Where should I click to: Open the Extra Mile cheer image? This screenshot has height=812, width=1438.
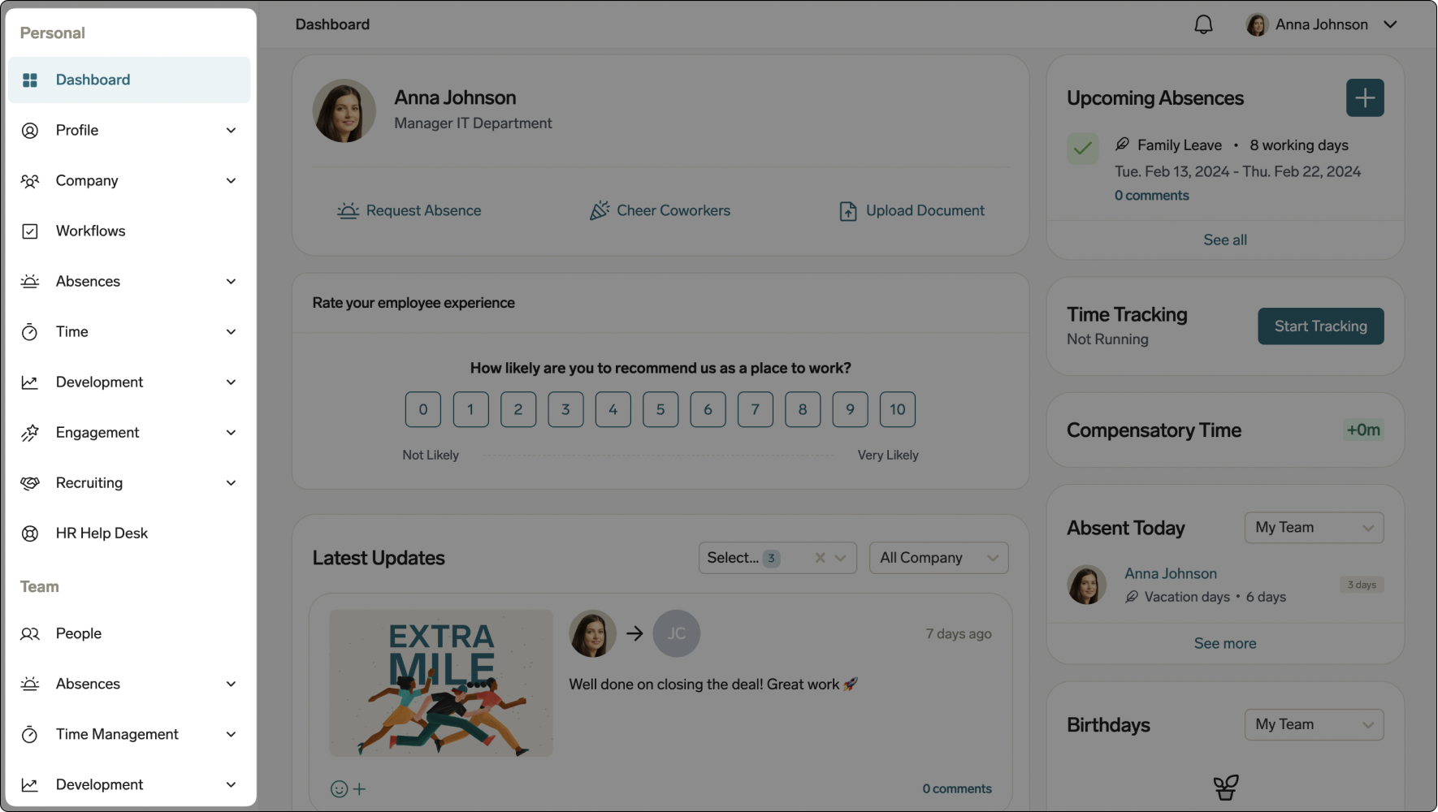[x=440, y=683]
